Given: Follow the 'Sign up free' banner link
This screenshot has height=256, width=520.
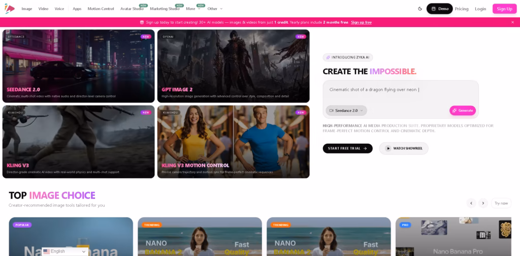Looking at the screenshot, I should pos(361,22).
